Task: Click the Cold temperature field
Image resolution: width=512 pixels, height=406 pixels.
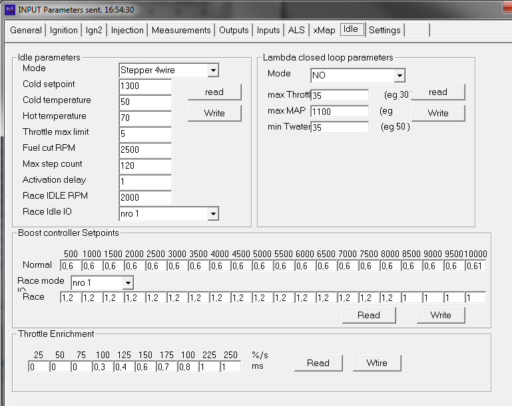Action: pos(145,102)
